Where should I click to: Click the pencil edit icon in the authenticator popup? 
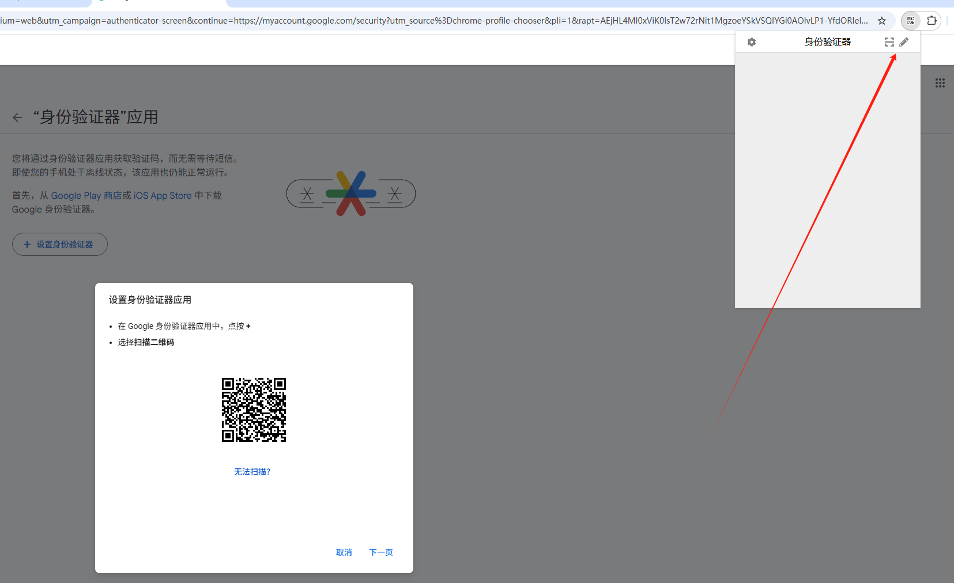(x=904, y=42)
